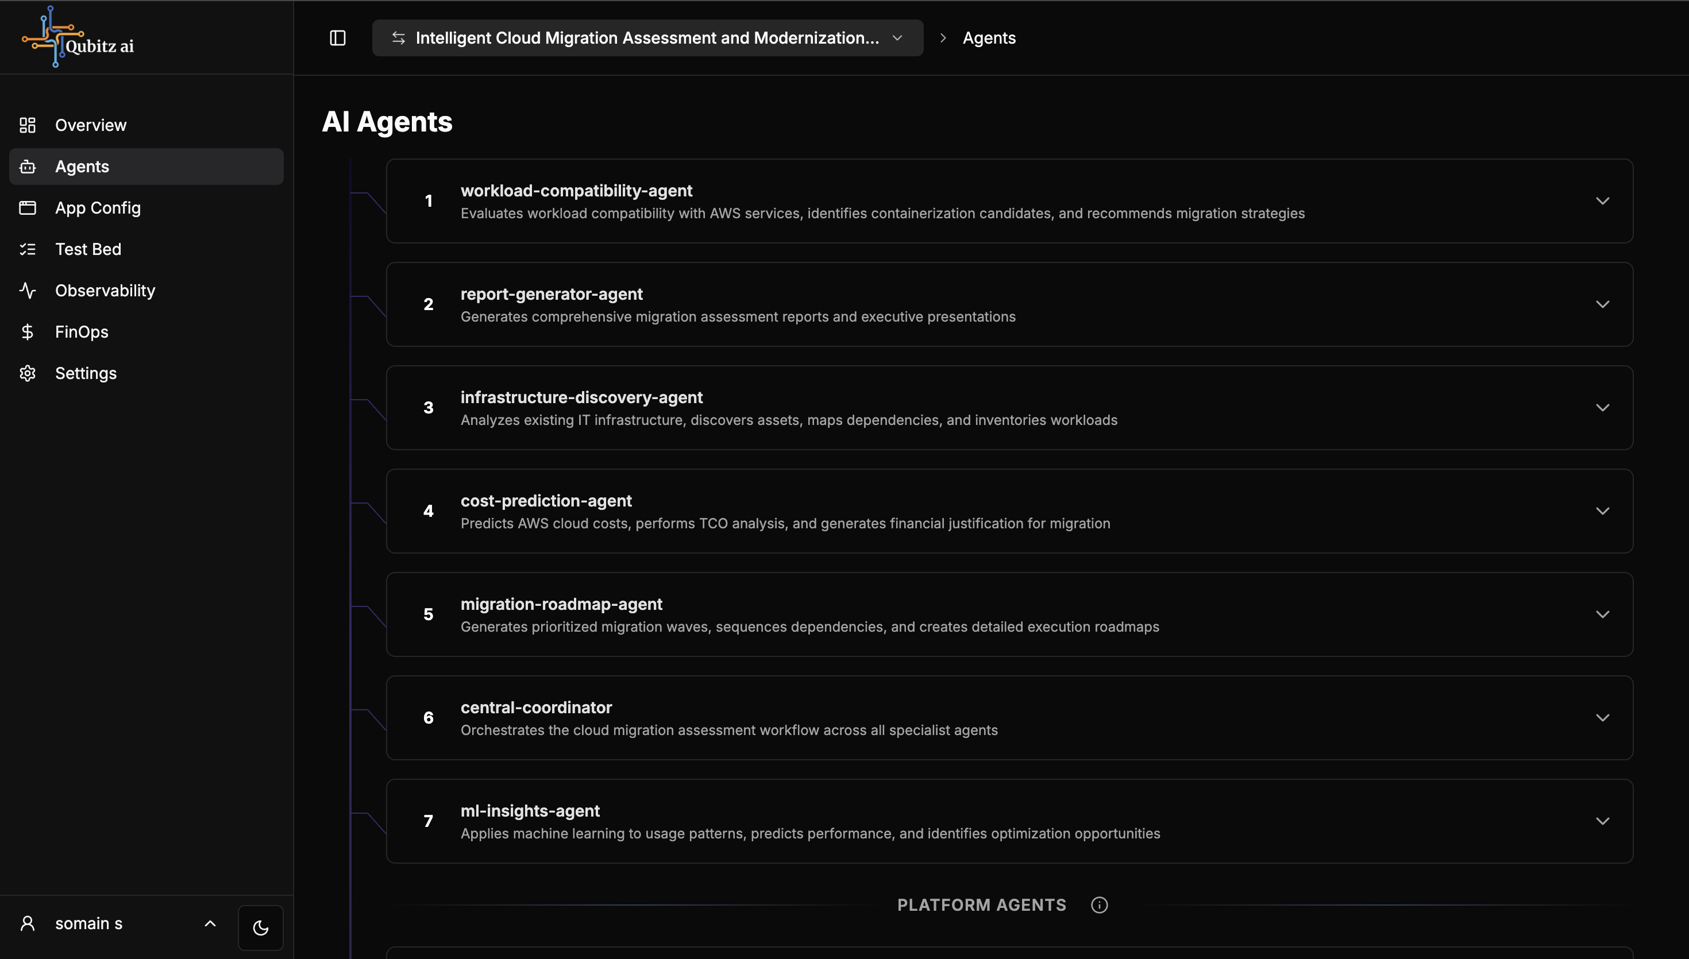Viewport: 1689px width, 959px height.
Task: Click the App Config window icon
Action: pos(28,208)
